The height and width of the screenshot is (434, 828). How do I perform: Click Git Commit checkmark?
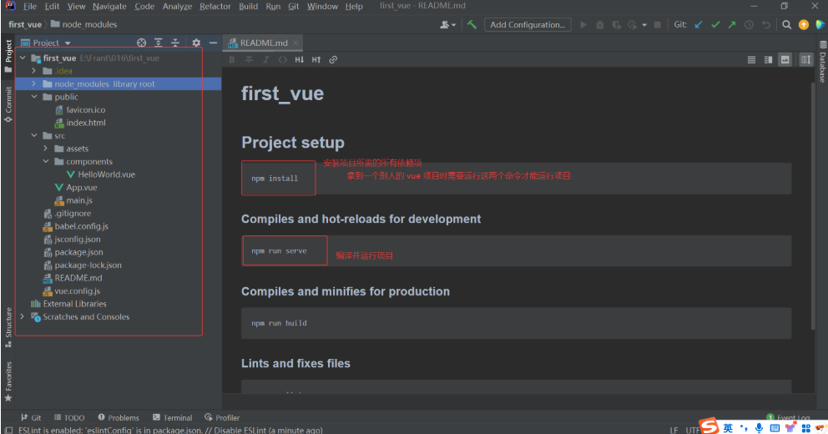[x=715, y=25]
